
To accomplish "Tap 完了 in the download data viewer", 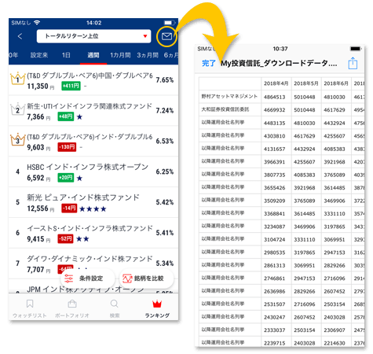I will coord(209,64).
